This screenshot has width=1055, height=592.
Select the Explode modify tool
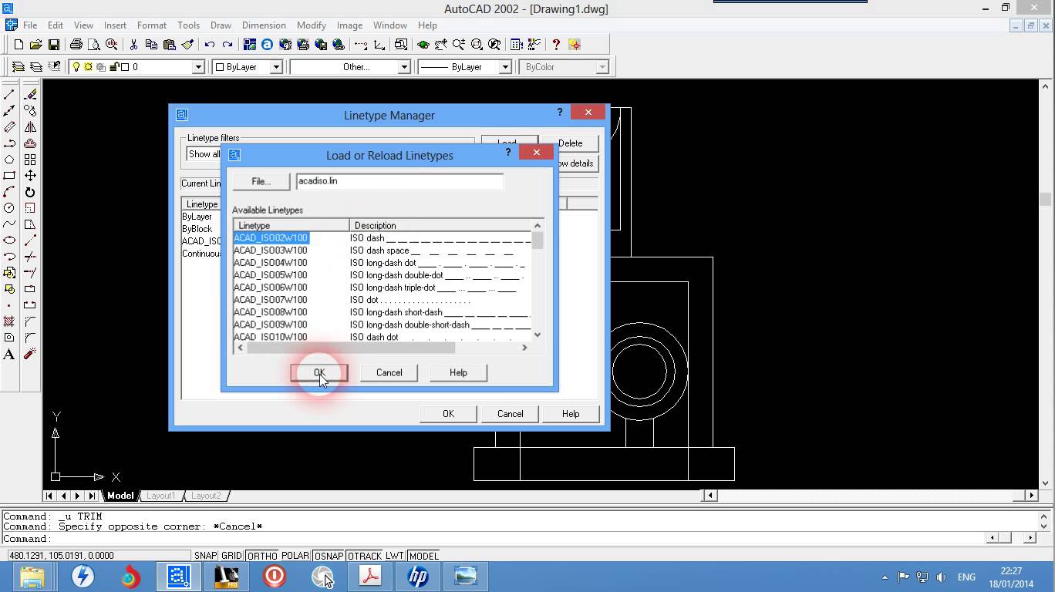[x=30, y=355]
